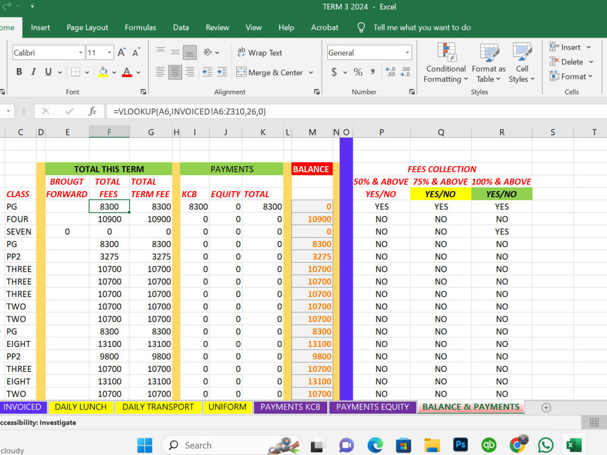Apply comma style
The image size is (607, 455).
pos(373,72)
